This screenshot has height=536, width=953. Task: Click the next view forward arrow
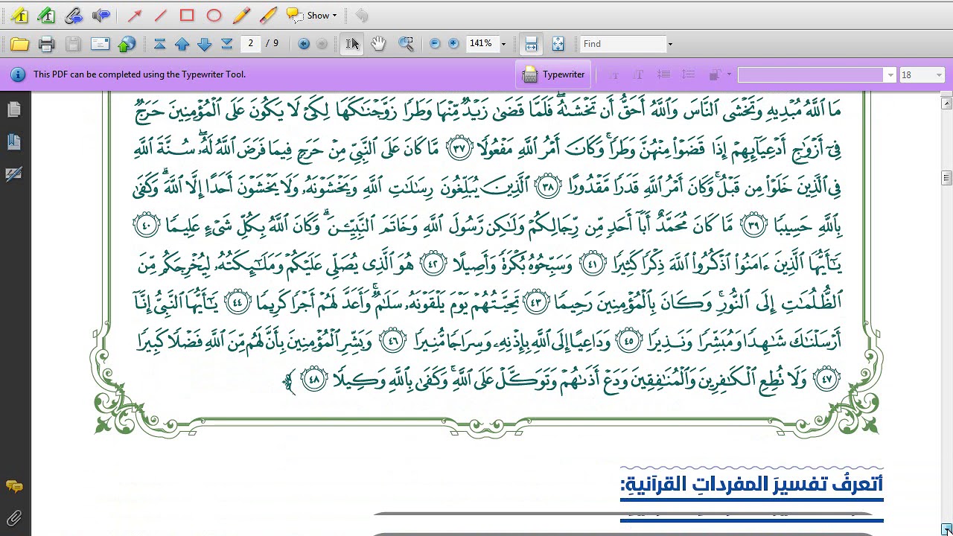(322, 44)
